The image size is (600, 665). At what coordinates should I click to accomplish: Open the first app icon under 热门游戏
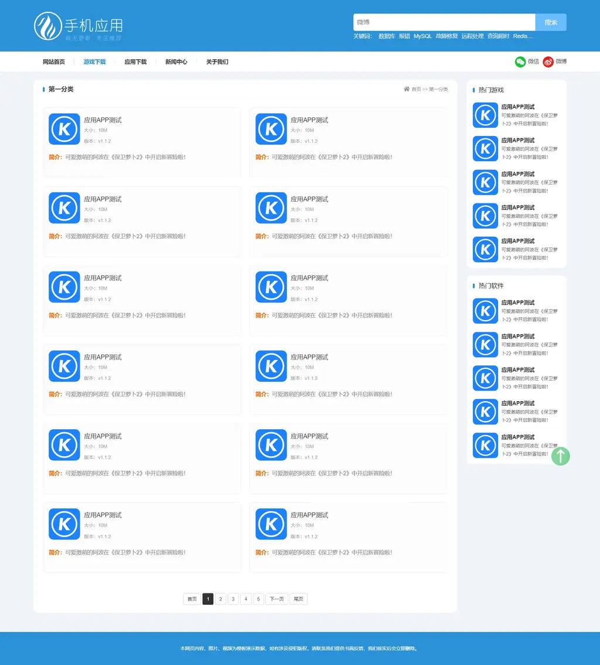point(485,115)
